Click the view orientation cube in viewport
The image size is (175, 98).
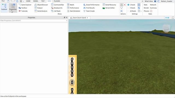(167, 28)
